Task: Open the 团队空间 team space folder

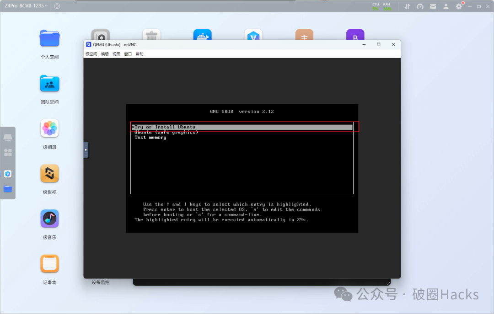Action: point(49,84)
